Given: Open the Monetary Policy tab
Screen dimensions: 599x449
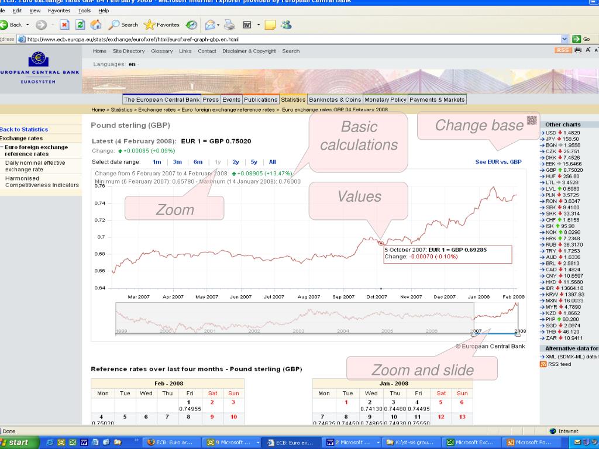Looking at the screenshot, I should tap(385, 99).
